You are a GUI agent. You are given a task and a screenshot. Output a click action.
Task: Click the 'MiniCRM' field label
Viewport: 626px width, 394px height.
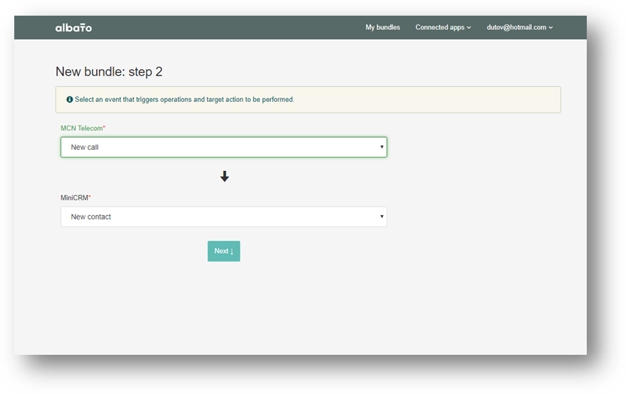click(x=76, y=197)
